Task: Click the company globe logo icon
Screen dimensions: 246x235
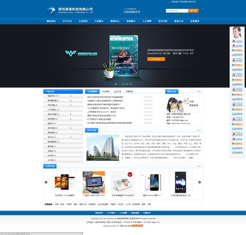Action: [x=51, y=11]
